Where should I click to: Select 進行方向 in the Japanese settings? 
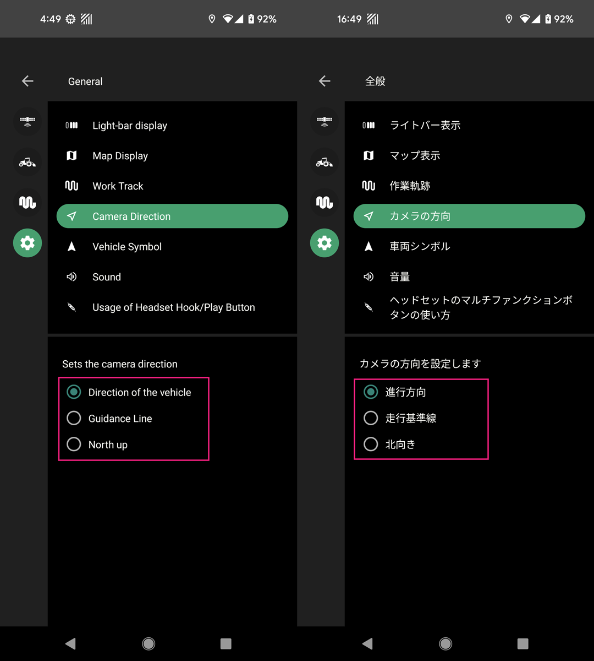[371, 392]
